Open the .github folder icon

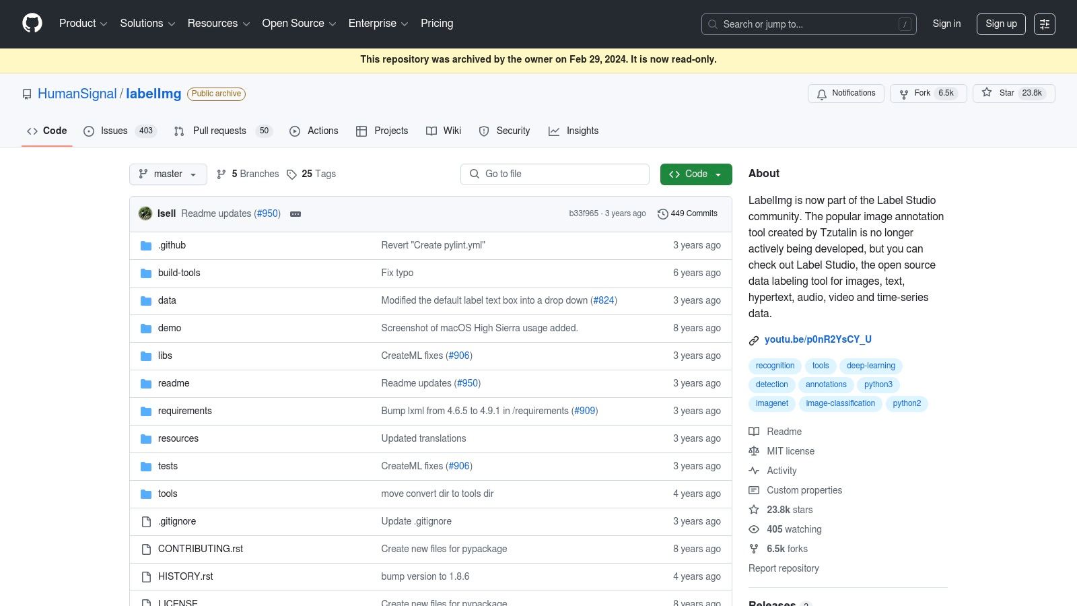point(146,246)
